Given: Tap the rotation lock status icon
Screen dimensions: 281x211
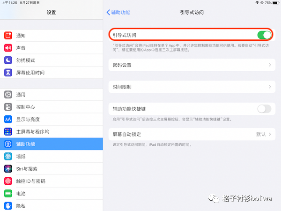Looking at the screenshot, I should pos(262,3).
